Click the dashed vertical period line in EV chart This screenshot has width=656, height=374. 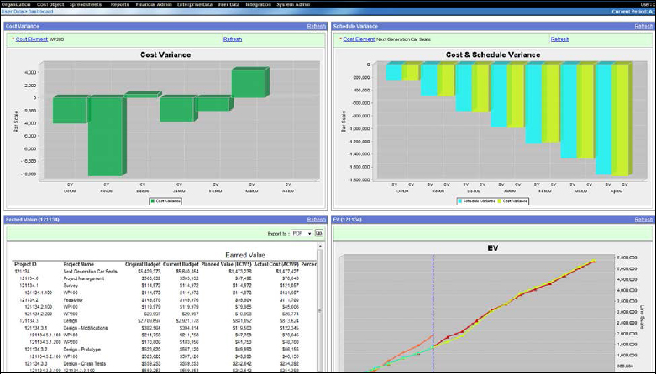click(433, 313)
